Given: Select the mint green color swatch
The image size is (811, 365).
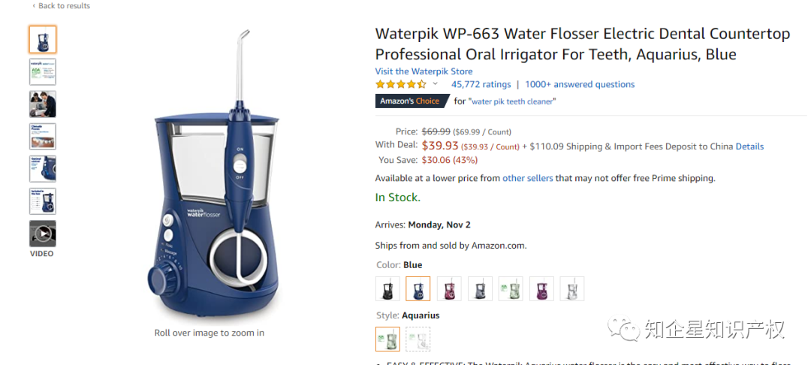Looking at the screenshot, I should (x=511, y=289).
